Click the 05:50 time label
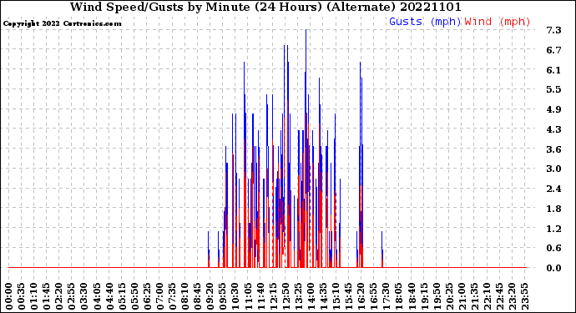 pyautogui.click(x=134, y=296)
